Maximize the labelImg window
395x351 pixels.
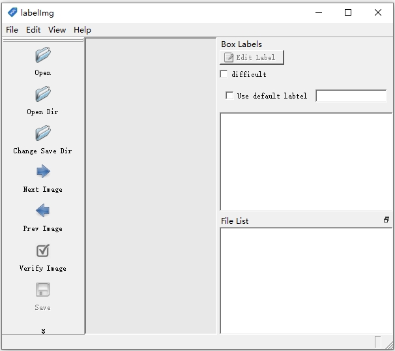coord(348,12)
